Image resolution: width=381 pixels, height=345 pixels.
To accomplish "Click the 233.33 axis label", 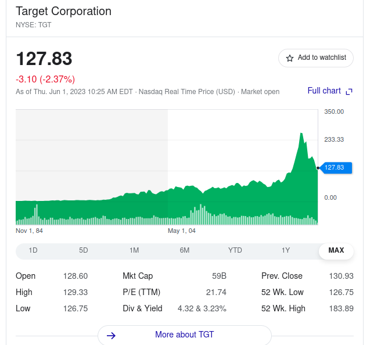I will click(x=334, y=140).
